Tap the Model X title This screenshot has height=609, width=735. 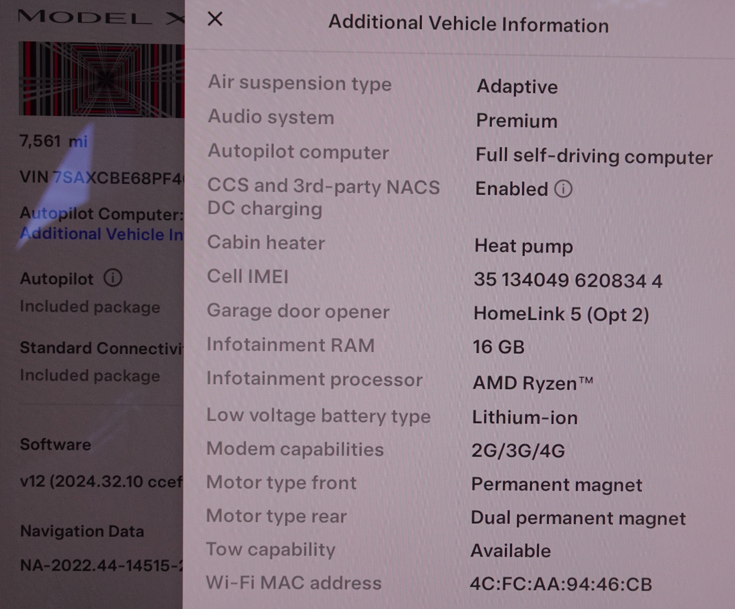pyautogui.click(x=101, y=18)
